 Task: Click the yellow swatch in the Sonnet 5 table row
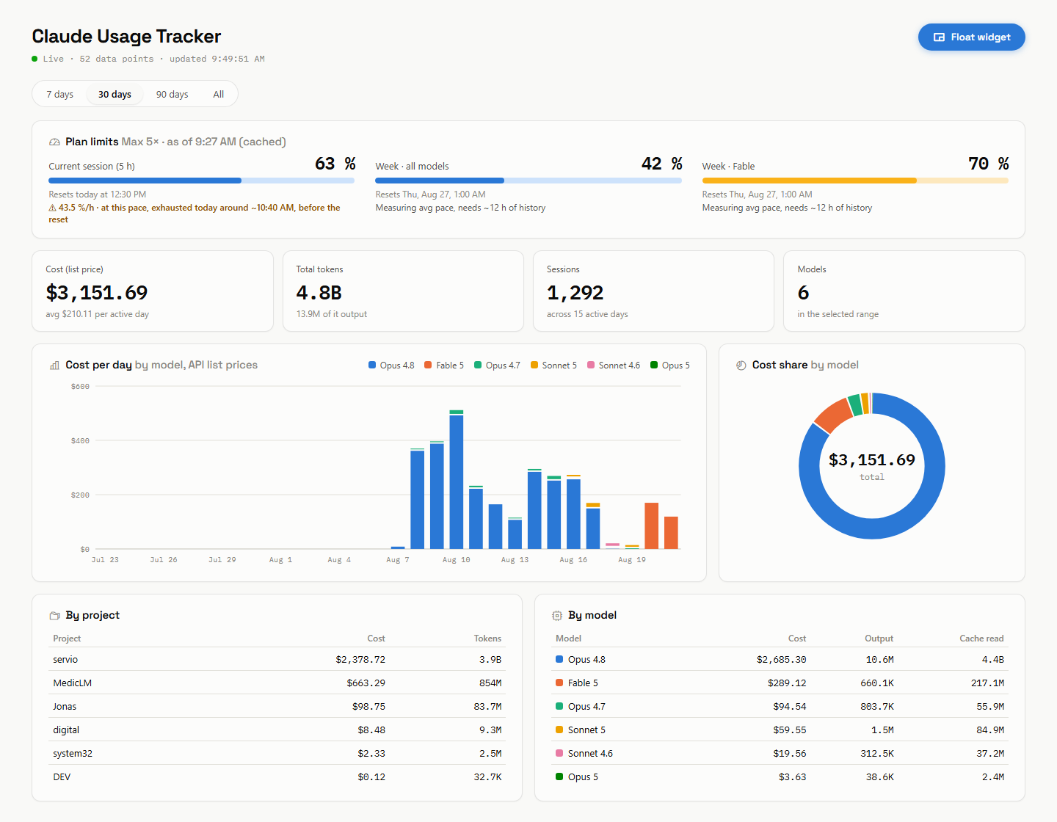(x=559, y=730)
